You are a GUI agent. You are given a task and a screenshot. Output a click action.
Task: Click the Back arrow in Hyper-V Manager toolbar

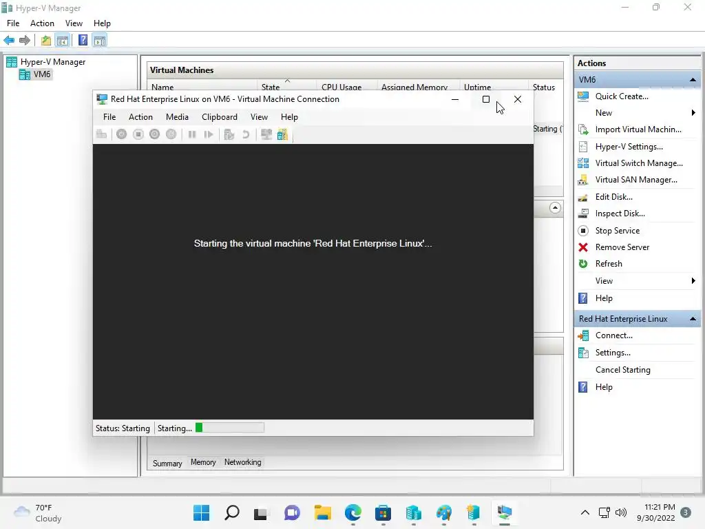[x=9, y=41]
